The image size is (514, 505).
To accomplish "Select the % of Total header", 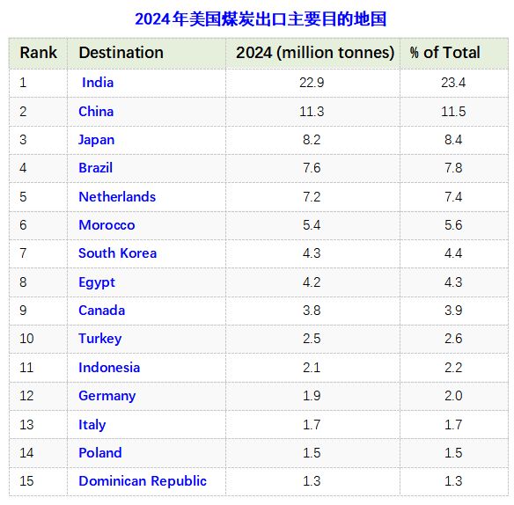I will pos(445,53).
